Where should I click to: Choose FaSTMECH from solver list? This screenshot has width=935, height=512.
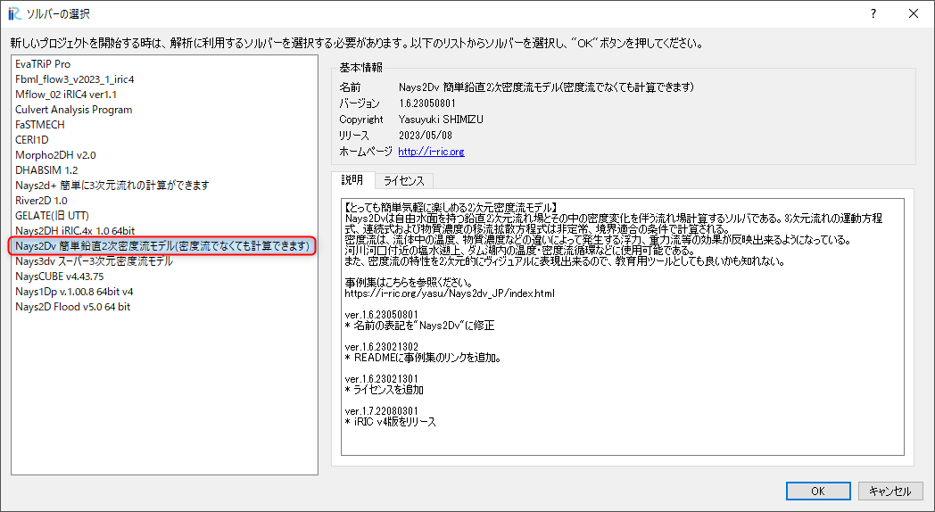click(164, 125)
